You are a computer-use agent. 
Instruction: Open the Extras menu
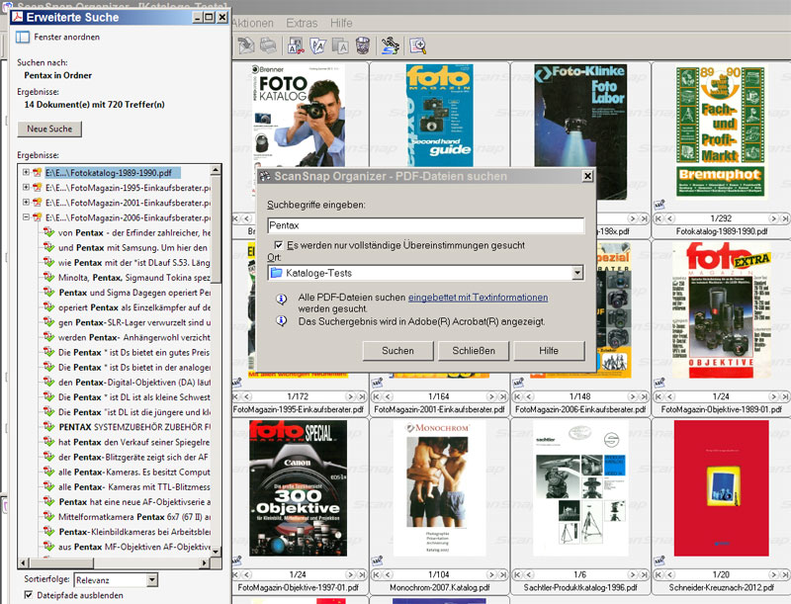(x=300, y=23)
